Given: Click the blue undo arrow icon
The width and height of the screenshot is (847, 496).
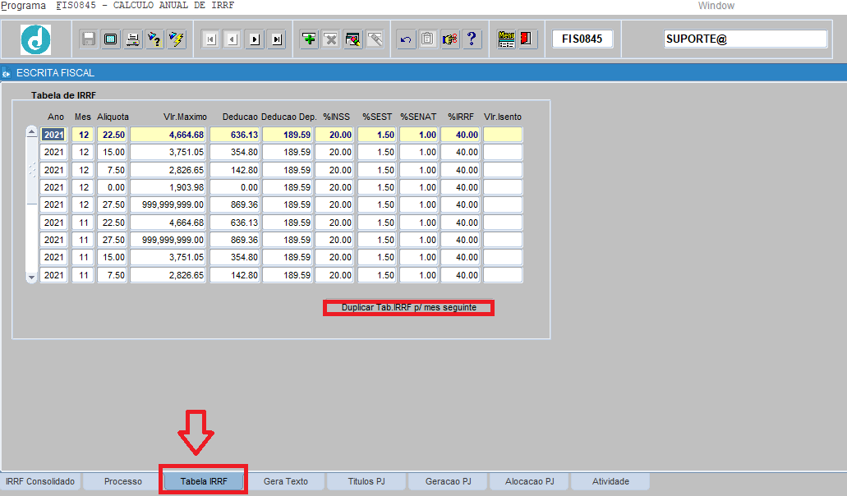Looking at the screenshot, I should [x=406, y=39].
